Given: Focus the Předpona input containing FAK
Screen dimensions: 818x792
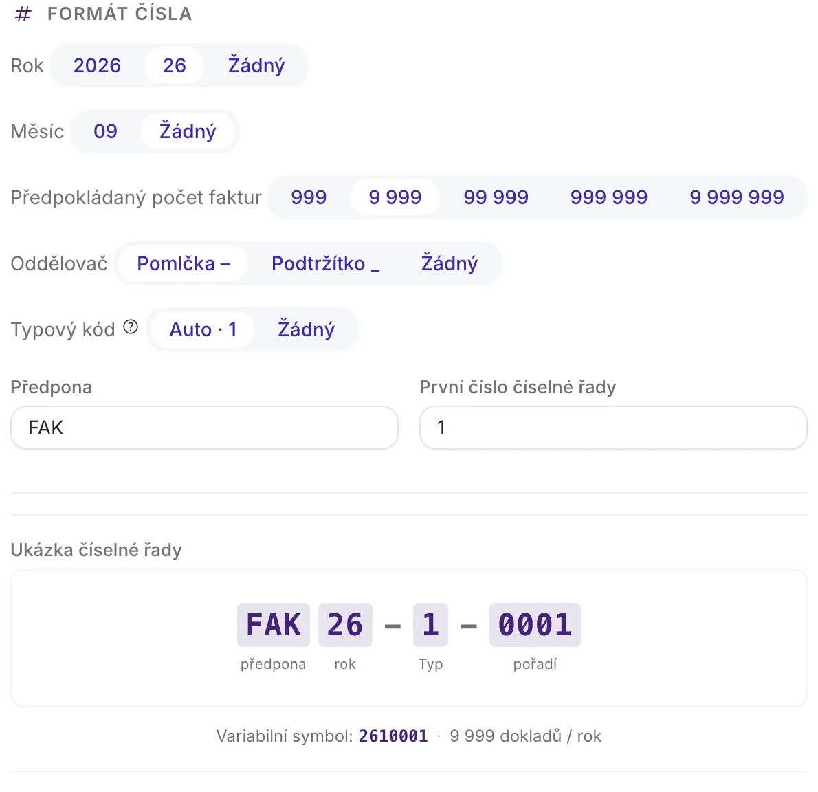Looking at the screenshot, I should click(205, 428).
